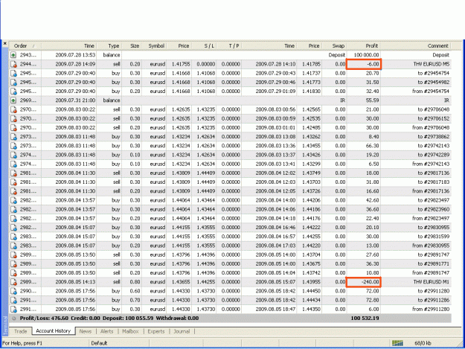Click the order icon of the 72.80 profit row
Viewport: 465px width, 349px height.
[13, 300]
